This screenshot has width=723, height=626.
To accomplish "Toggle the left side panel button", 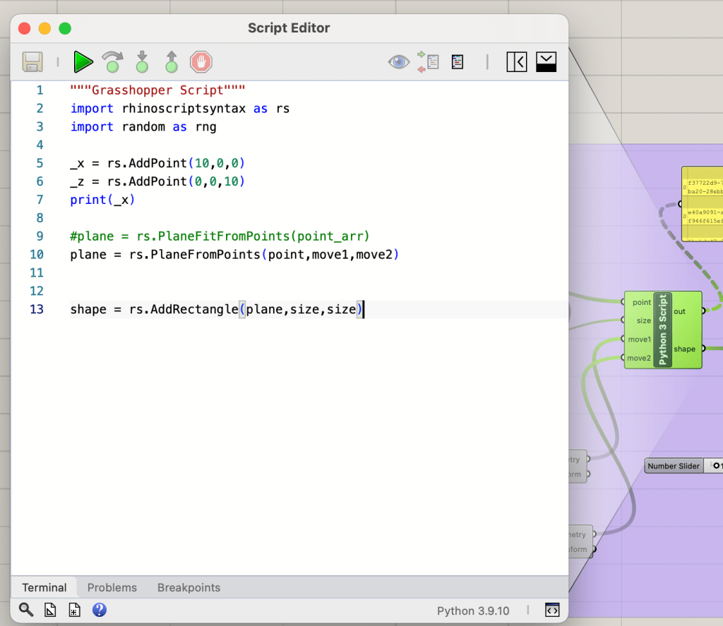I will pos(517,62).
